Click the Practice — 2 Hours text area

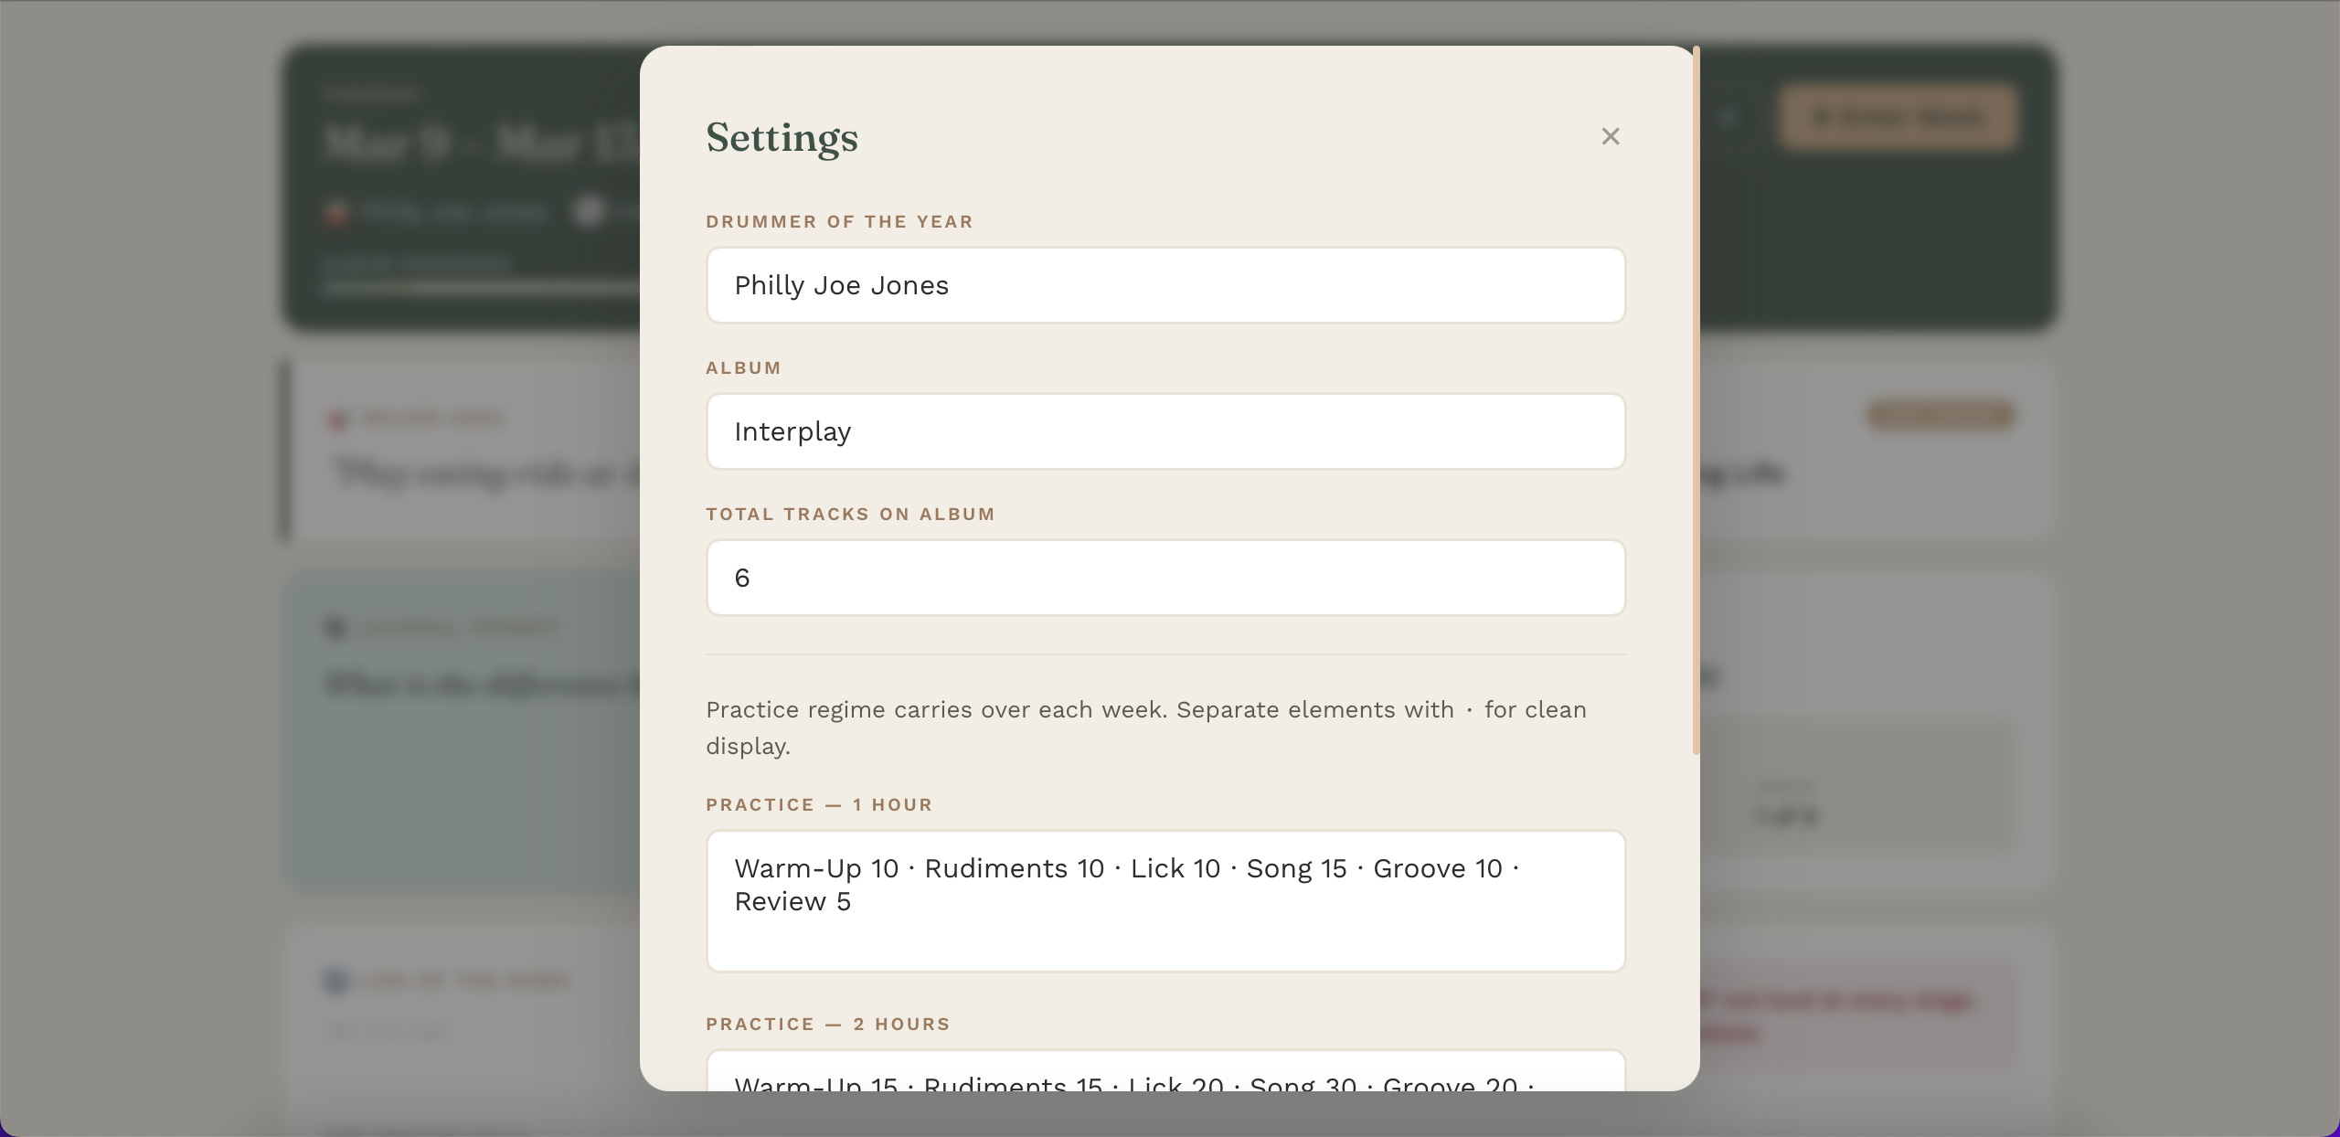click(1165, 1074)
